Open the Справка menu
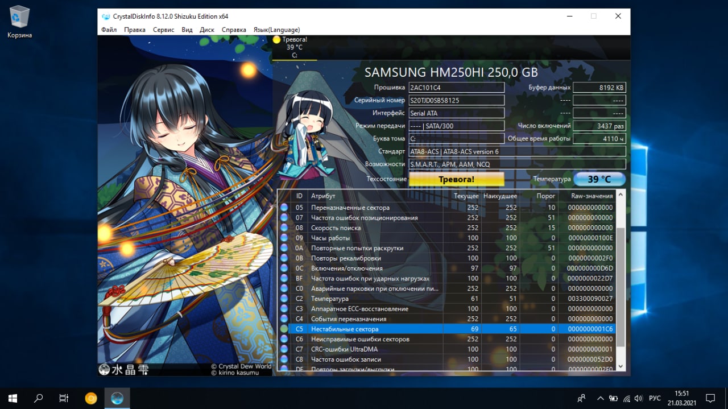 coord(234,30)
